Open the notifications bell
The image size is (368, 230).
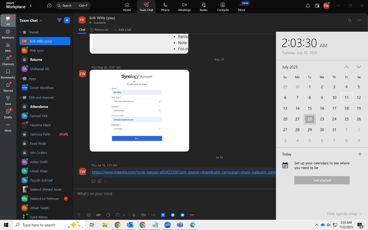coord(308,6)
